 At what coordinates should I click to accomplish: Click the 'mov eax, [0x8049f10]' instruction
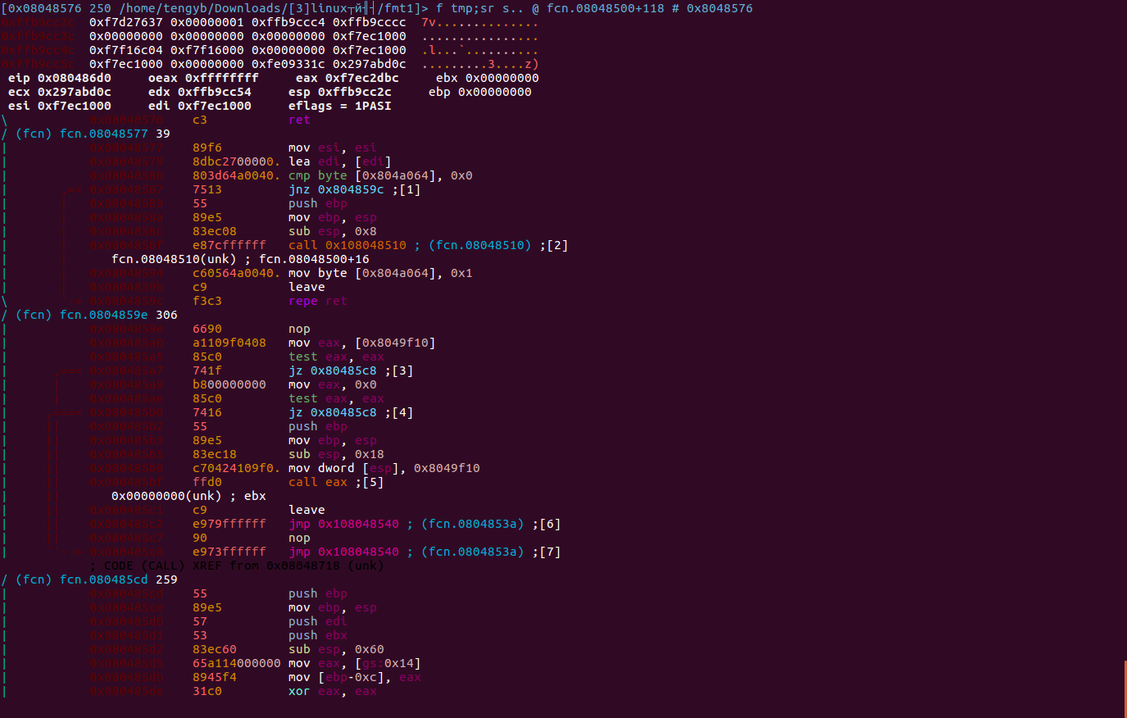[x=362, y=343]
